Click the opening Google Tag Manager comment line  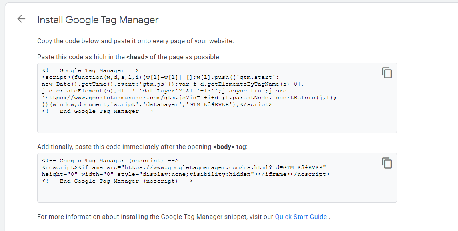pyautogui.click(x=90, y=70)
